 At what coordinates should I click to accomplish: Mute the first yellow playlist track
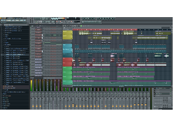coord(71,34)
